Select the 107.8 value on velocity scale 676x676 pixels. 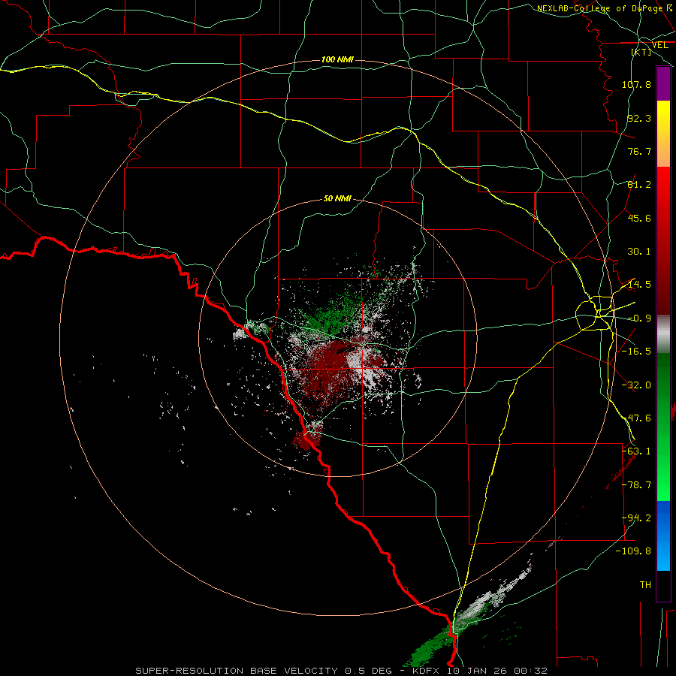(636, 84)
